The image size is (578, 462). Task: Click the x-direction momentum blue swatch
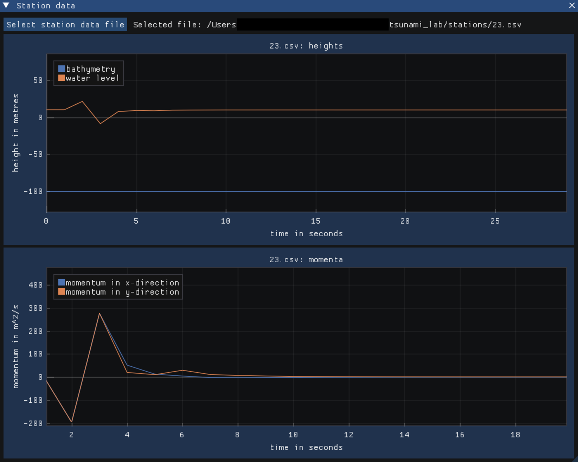[x=62, y=282]
